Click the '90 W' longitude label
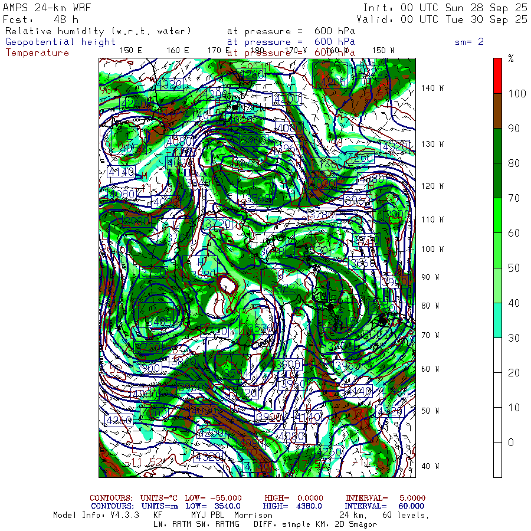This screenshot has width=531, height=531. point(430,277)
